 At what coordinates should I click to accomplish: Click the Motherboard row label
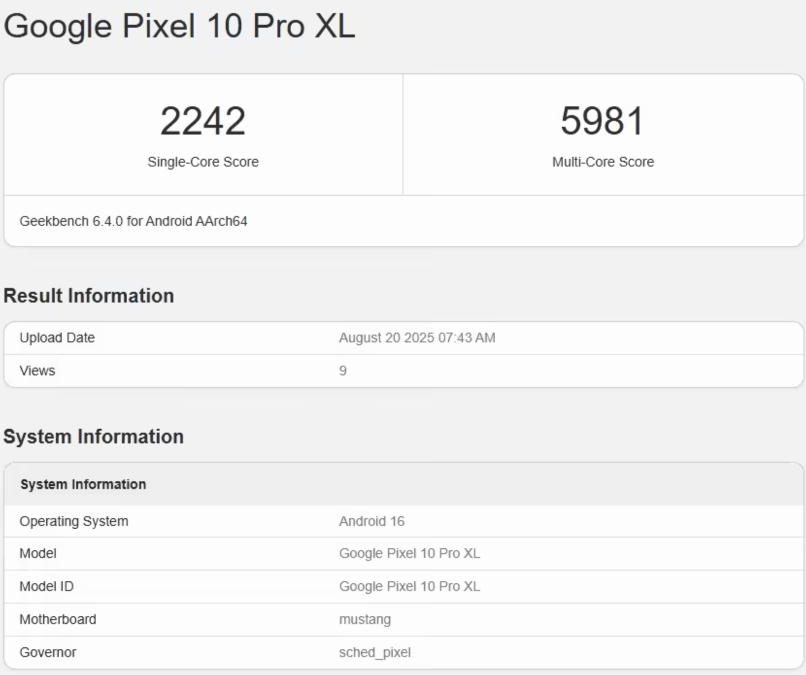click(58, 619)
